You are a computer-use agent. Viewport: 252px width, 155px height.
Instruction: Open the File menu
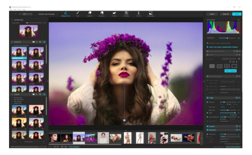(x=11, y=10)
